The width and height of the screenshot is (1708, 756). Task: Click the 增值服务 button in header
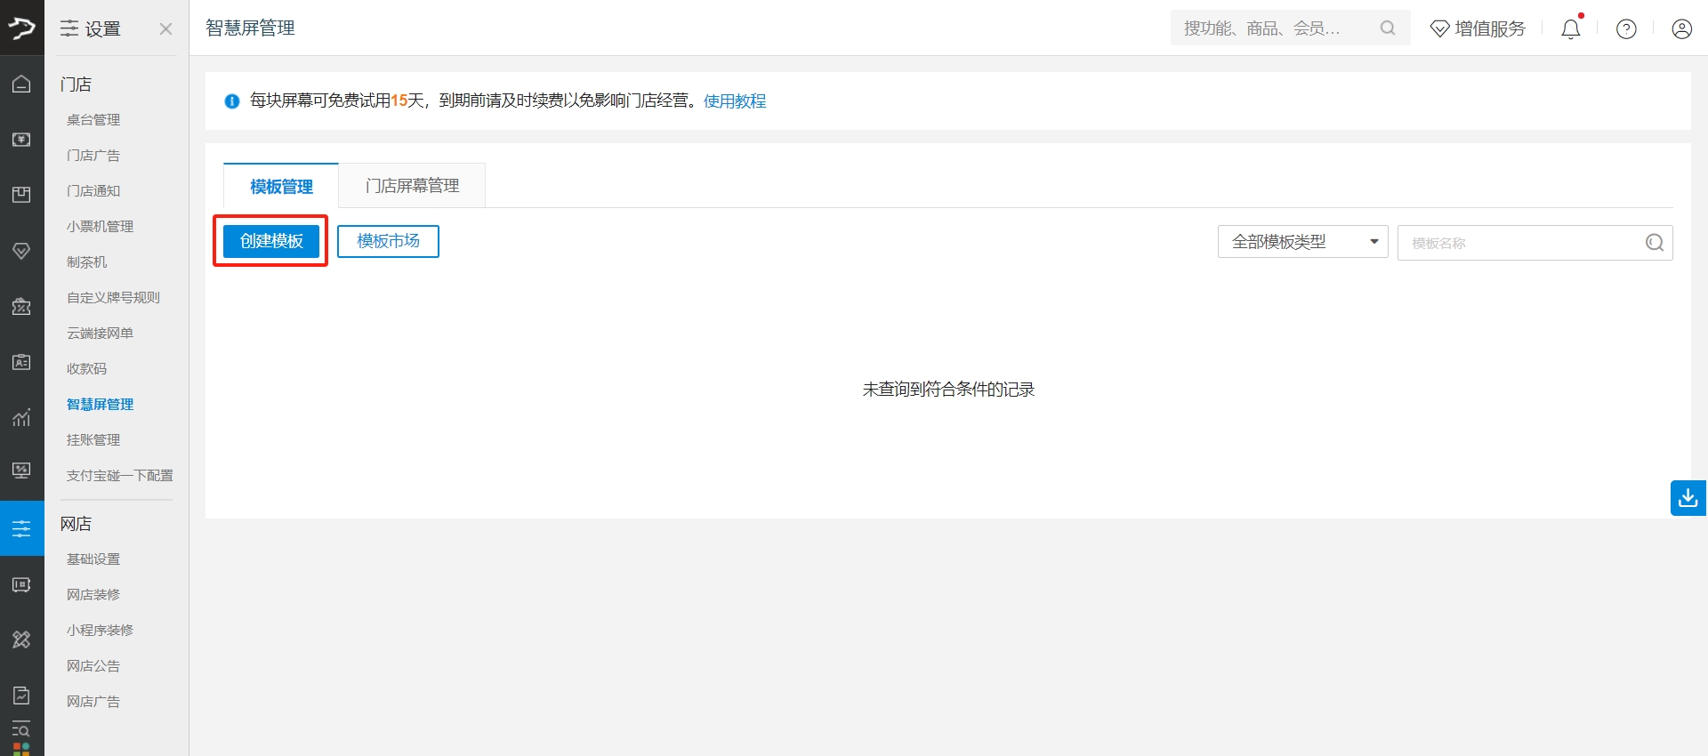(1478, 29)
